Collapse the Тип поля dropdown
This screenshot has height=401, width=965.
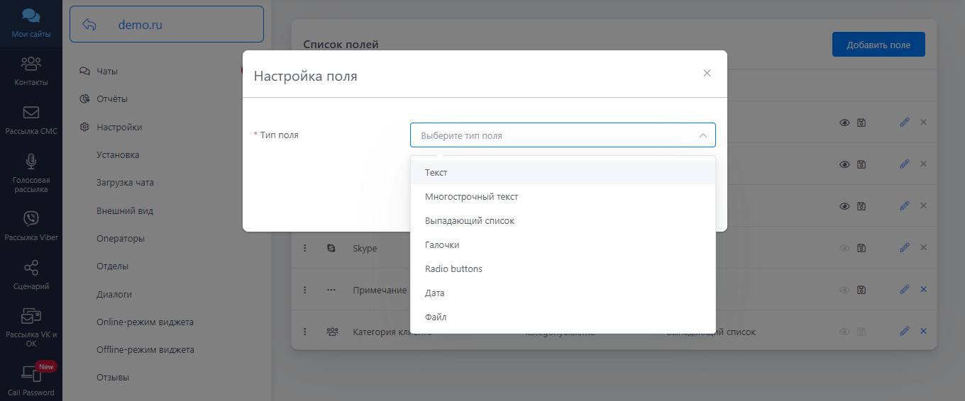coord(702,135)
